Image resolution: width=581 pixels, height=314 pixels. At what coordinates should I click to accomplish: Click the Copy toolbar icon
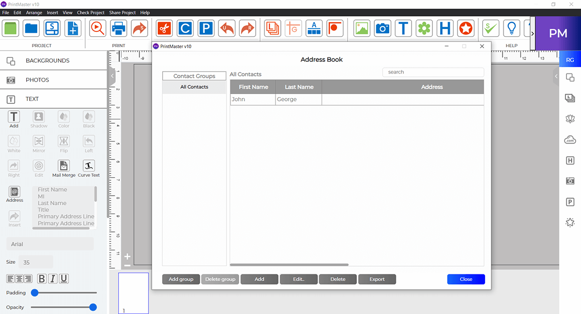(x=185, y=28)
